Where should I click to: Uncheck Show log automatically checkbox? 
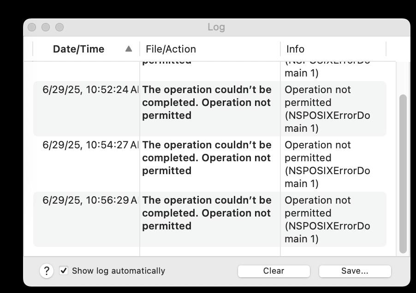tap(64, 270)
